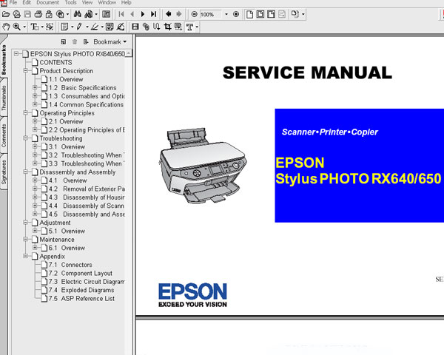Select the Link tool chain icon
Viewport: 444px width, 355px height.
[x=146, y=27]
